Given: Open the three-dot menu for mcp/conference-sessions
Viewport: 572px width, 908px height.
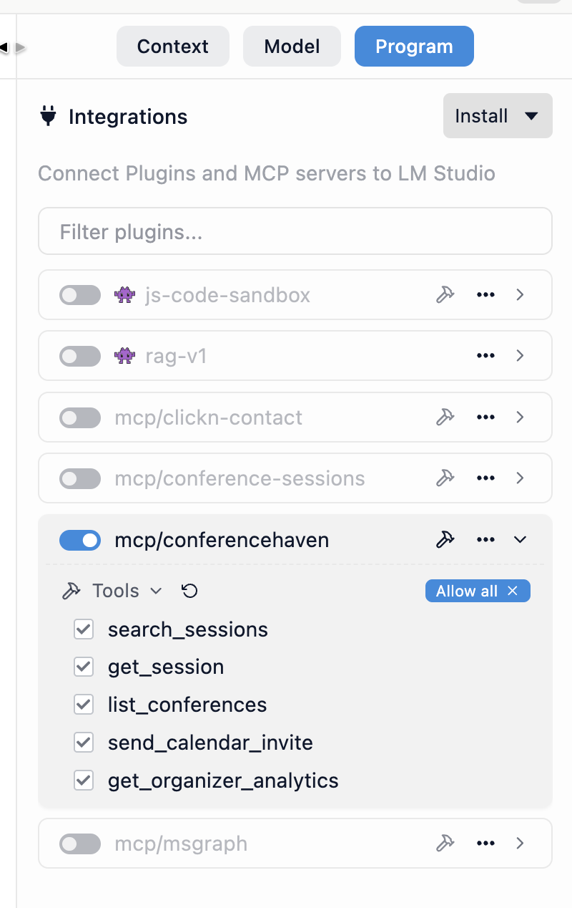Looking at the screenshot, I should [485, 478].
